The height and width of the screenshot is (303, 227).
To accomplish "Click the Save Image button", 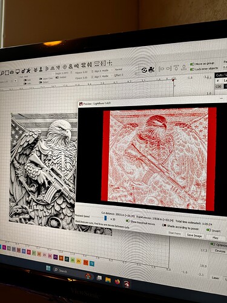I will click(194, 235).
